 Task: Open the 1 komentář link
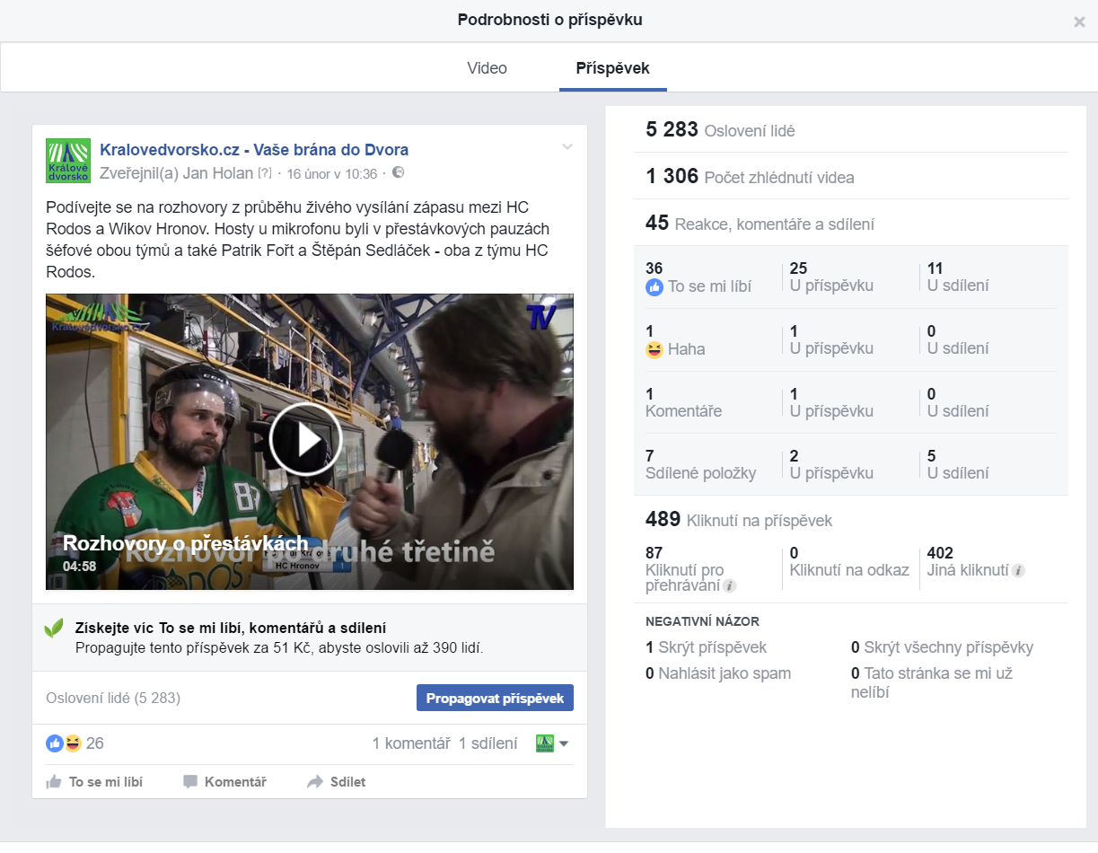(410, 743)
